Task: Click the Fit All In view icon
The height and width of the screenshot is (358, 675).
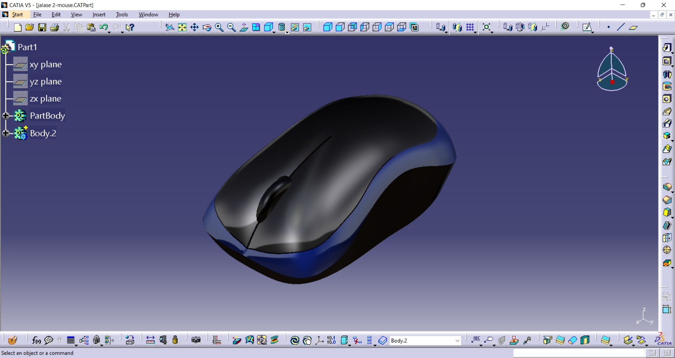Action: [182, 27]
